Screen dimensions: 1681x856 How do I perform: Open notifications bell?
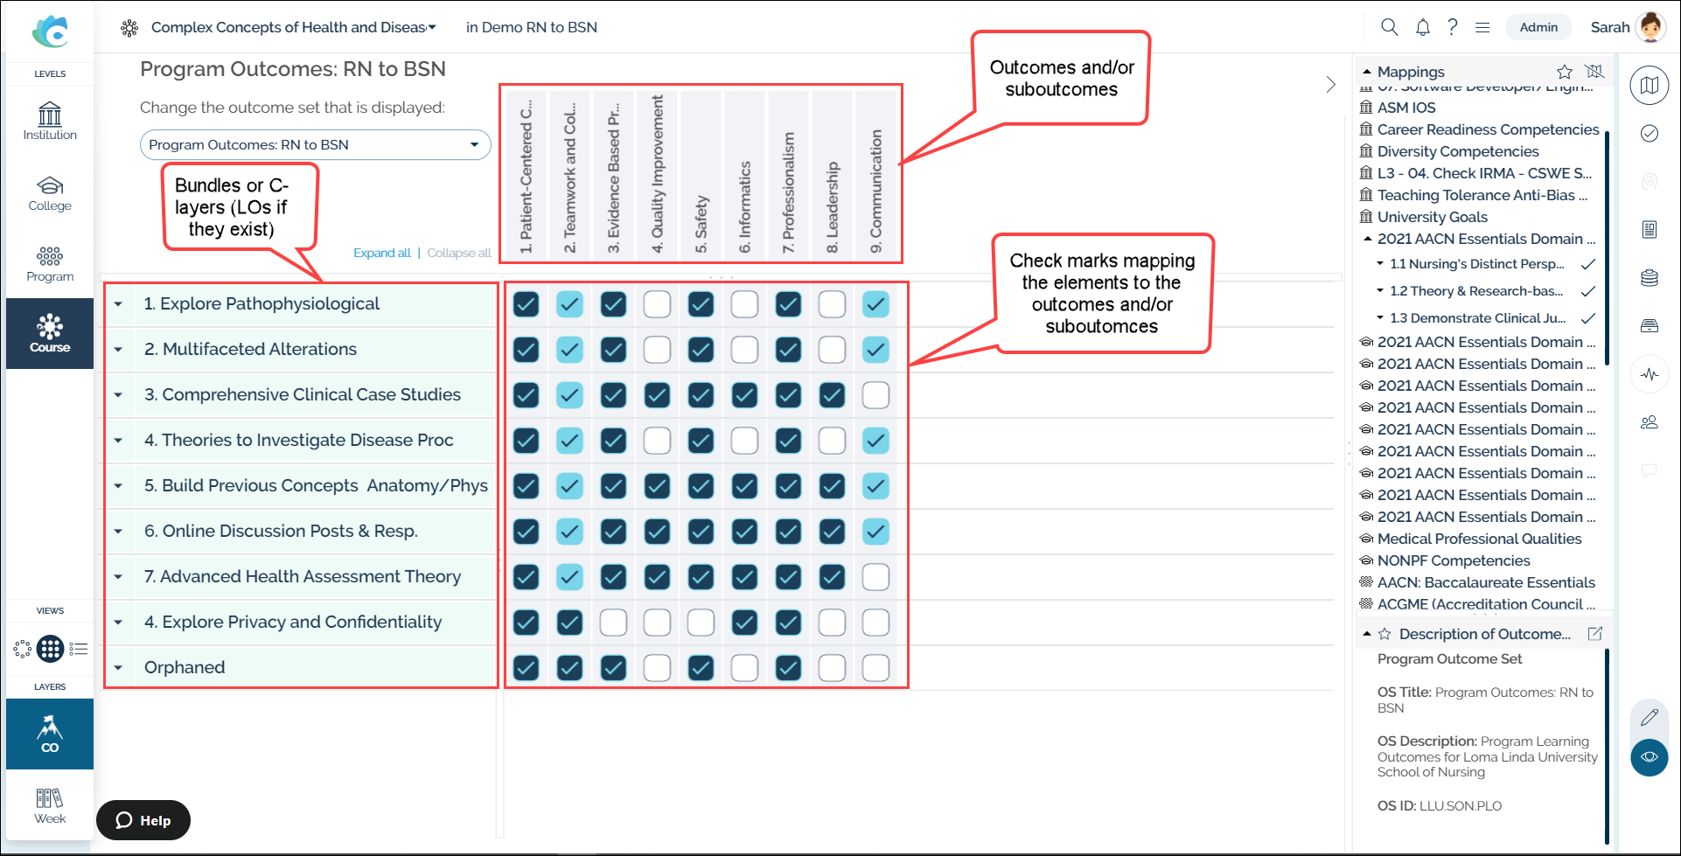(1423, 27)
